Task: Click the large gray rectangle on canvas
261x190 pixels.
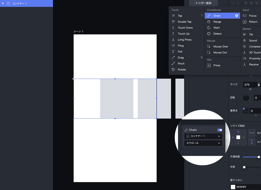Action: pos(117,99)
